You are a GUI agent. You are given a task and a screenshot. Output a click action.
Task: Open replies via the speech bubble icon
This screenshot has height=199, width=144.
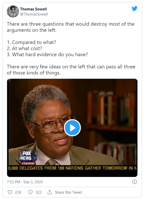[x=30, y=192]
